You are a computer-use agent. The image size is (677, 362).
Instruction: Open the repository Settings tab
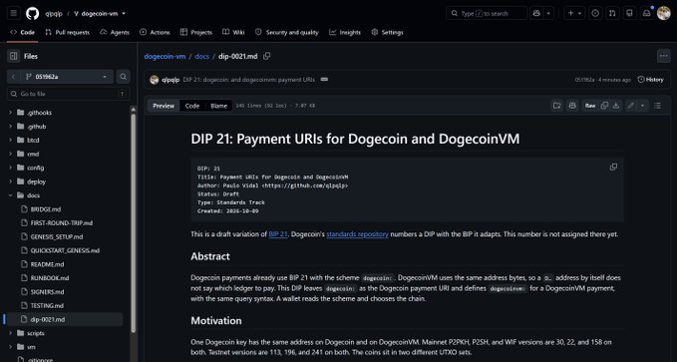pyautogui.click(x=387, y=32)
